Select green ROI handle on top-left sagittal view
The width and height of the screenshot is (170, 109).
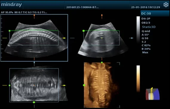(x=10, y=31)
